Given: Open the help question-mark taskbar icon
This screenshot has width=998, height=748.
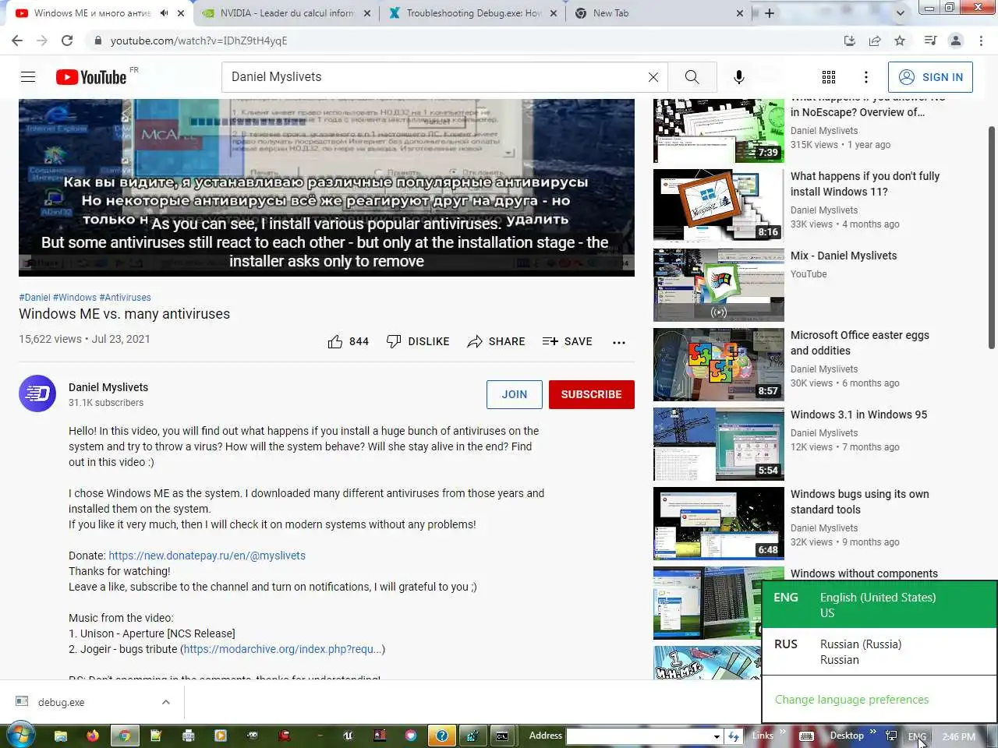Looking at the screenshot, I should click(442, 736).
